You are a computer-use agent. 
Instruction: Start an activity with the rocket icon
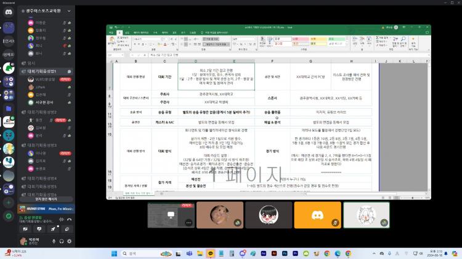pyautogui.click(x=54, y=229)
